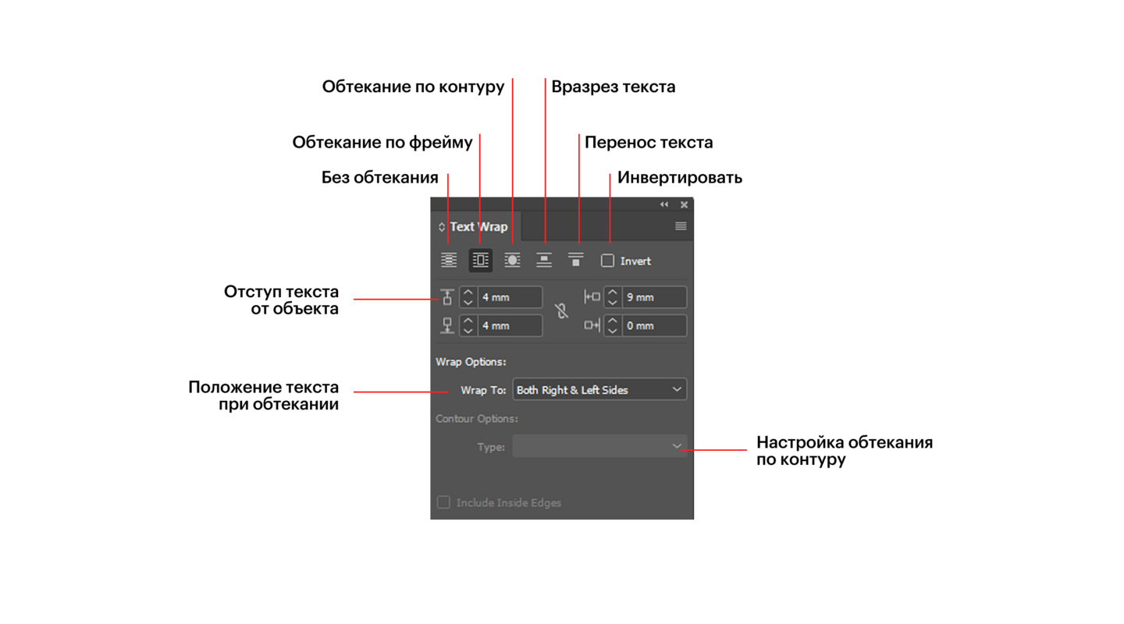Increase the left offset with up arrow
This screenshot has height=624, width=1124.
click(613, 292)
